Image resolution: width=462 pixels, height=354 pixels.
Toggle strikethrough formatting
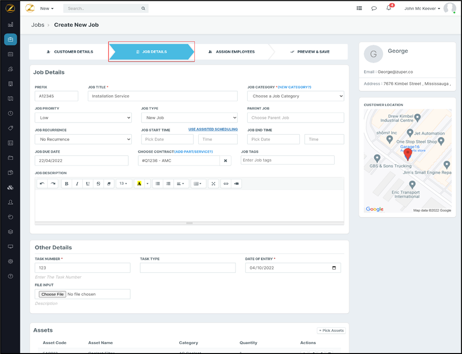[98, 184]
